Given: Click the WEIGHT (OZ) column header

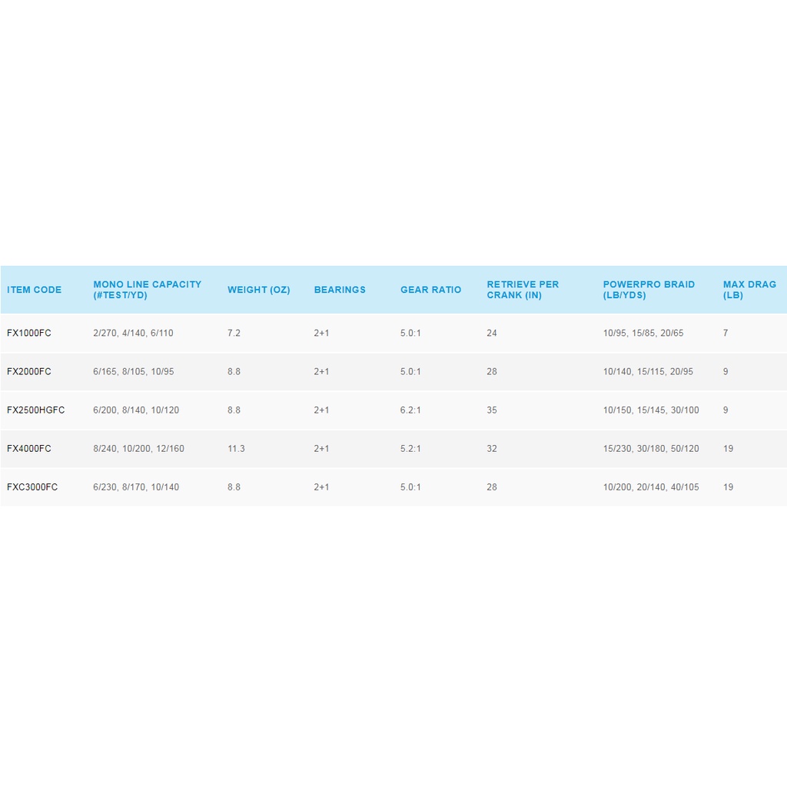Looking at the screenshot, I should [x=258, y=290].
